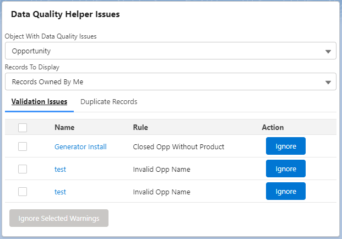Tick the checkbox for the second test row
The width and height of the screenshot is (342, 239).
[23, 192]
